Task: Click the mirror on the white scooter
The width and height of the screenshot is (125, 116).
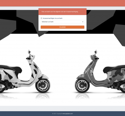Action: coord(29,52)
